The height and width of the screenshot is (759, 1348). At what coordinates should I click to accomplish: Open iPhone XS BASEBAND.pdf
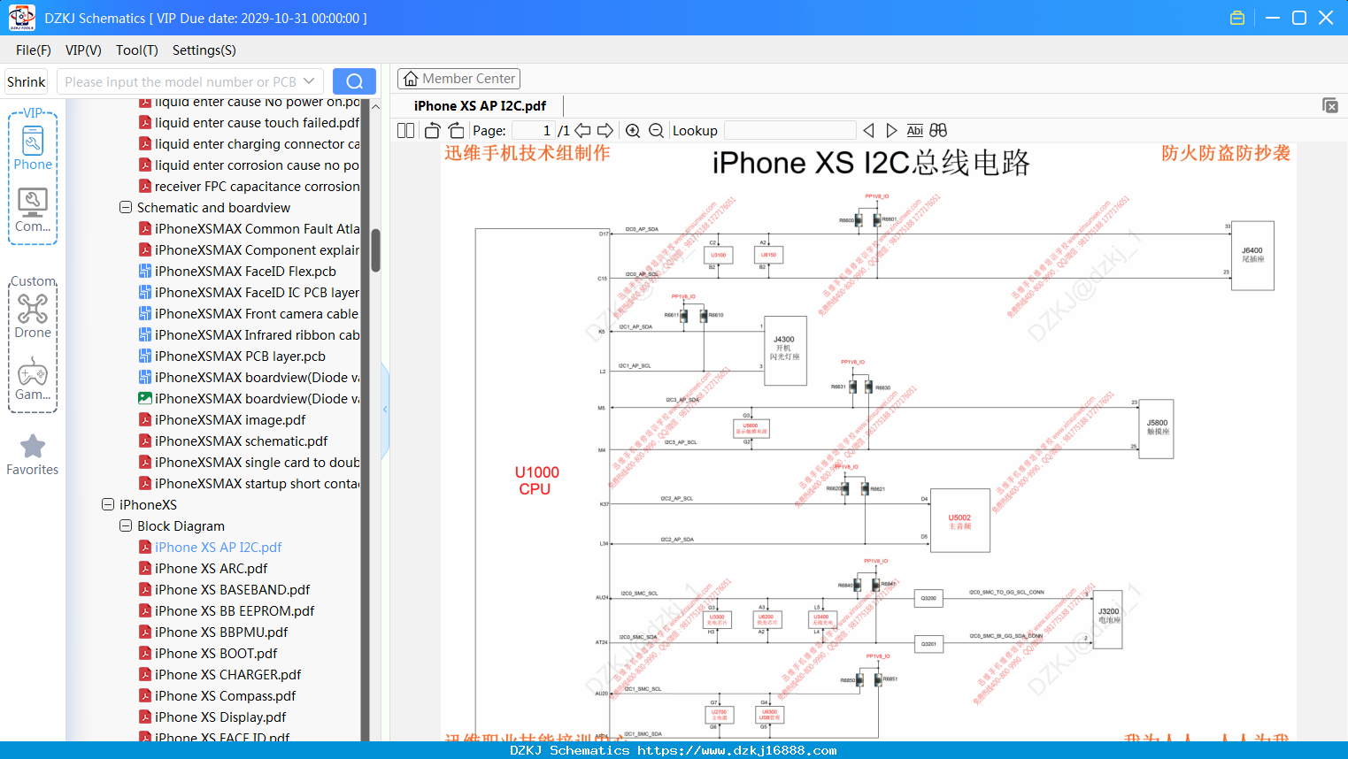(x=232, y=590)
